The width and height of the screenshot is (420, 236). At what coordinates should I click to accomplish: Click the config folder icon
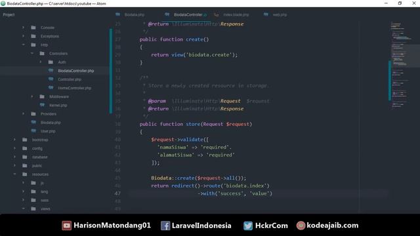[25, 148]
